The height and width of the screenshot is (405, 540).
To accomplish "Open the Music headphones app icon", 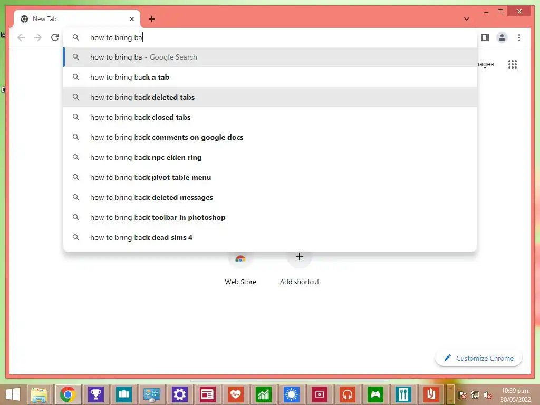I will pos(347,394).
